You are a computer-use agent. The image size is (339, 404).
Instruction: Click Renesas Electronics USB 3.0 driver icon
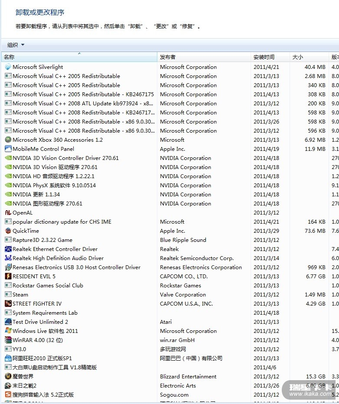point(8,267)
